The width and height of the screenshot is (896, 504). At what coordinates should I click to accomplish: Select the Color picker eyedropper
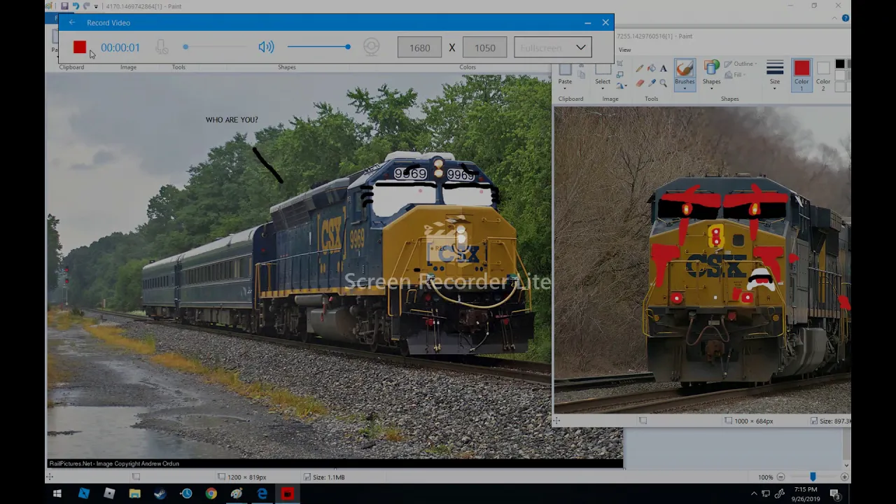[x=651, y=83]
